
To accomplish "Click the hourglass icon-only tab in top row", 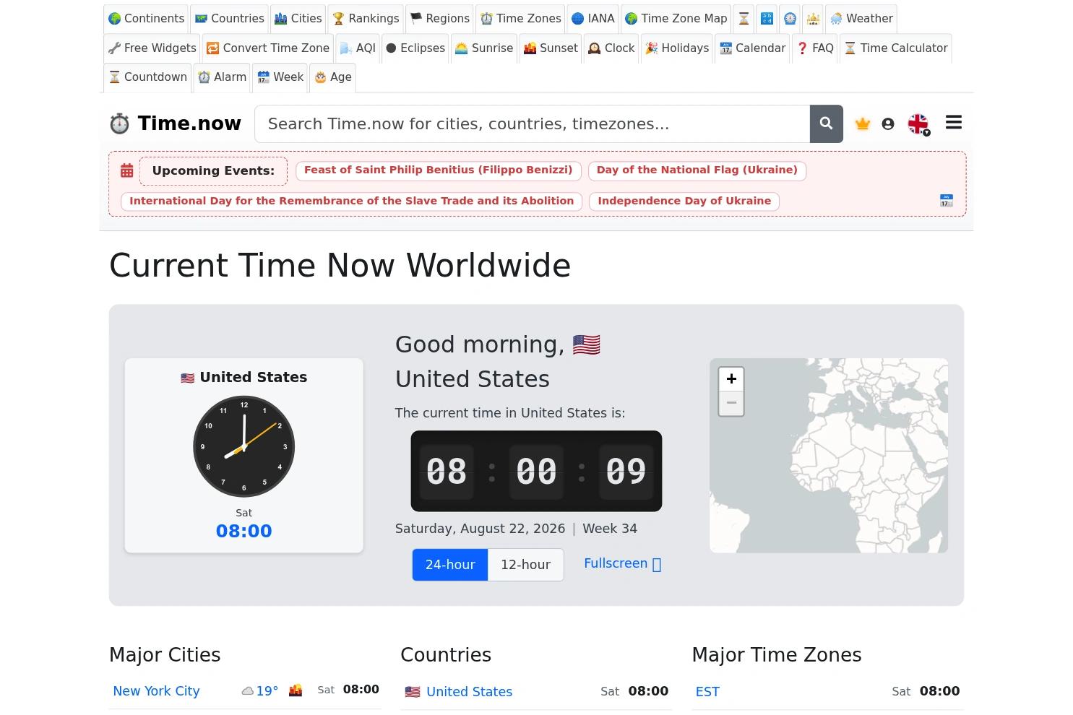I will click(x=744, y=19).
